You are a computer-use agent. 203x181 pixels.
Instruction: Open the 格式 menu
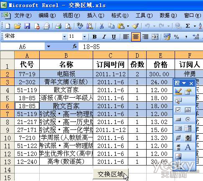point(120,16)
